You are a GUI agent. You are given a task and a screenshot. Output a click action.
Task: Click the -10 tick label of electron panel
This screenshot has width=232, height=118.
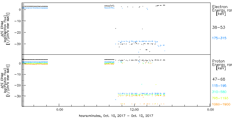tap(17, 21)
